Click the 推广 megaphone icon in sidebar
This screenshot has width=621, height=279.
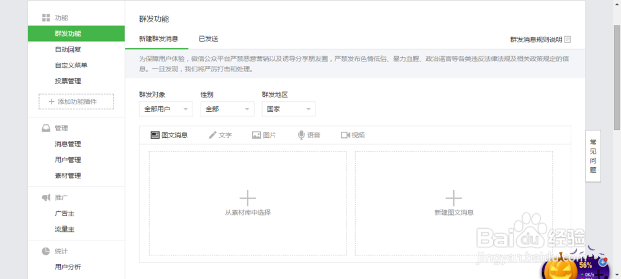46,198
